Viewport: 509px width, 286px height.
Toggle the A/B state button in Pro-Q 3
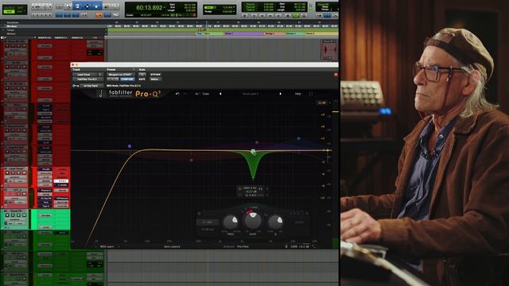pos(197,94)
